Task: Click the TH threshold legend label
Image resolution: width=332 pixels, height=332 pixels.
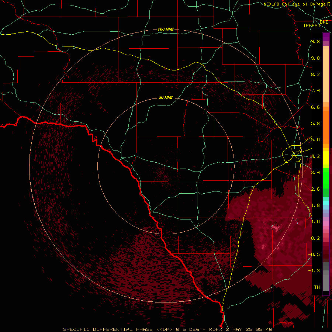Action: [x=317, y=287]
